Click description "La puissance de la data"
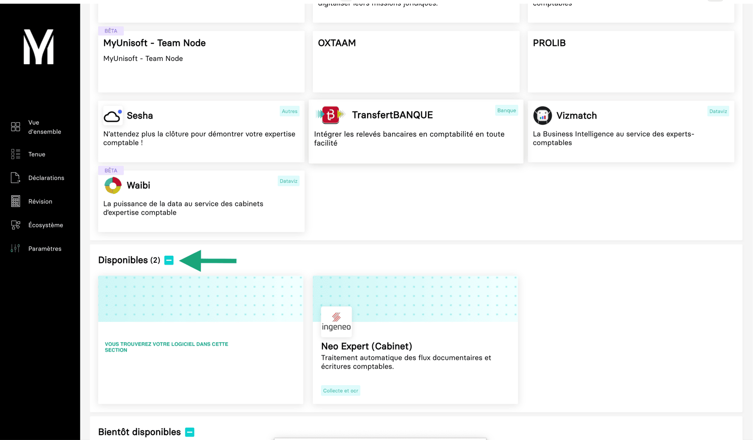 [x=183, y=208]
